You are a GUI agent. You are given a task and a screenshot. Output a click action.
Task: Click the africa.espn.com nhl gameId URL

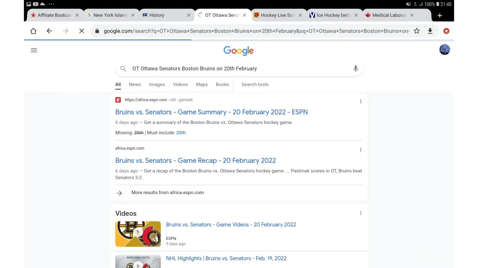coord(158,100)
